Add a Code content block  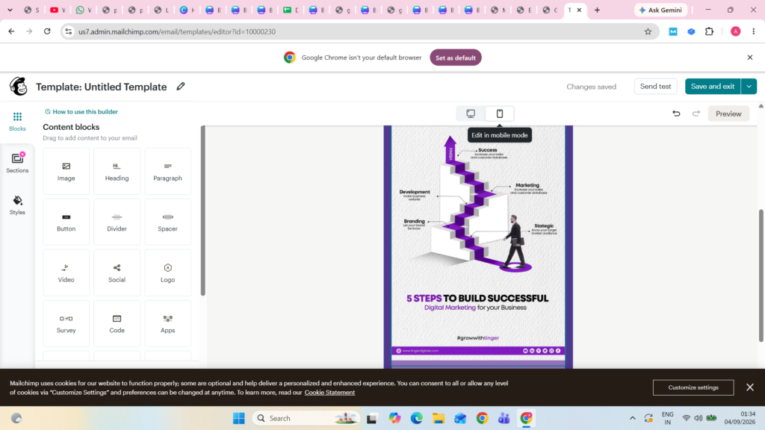click(x=117, y=323)
